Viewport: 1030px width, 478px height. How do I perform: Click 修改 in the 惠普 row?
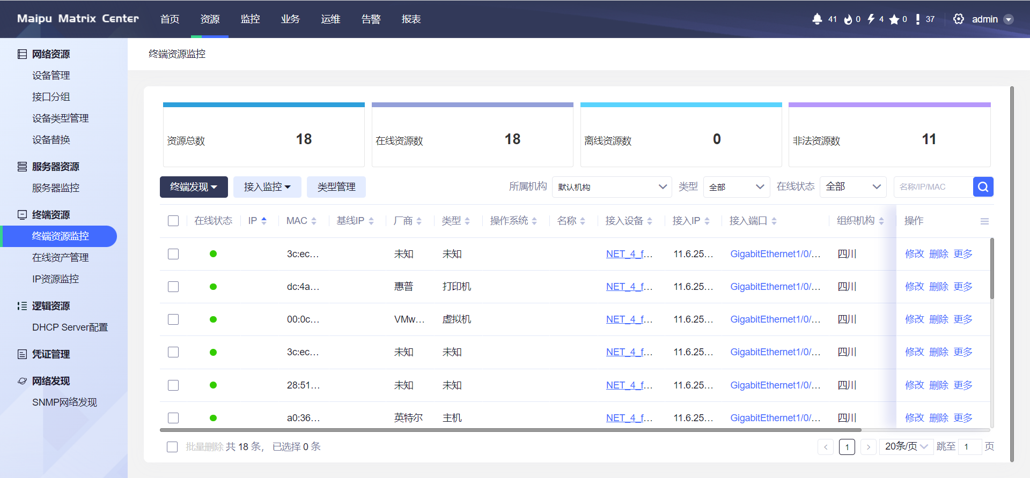(x=915, y=287)
